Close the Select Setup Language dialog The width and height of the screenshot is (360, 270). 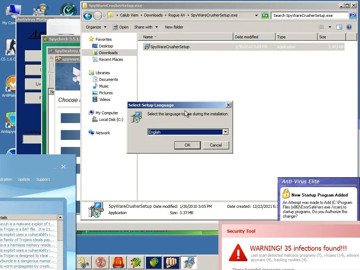(x=229, y=105)
